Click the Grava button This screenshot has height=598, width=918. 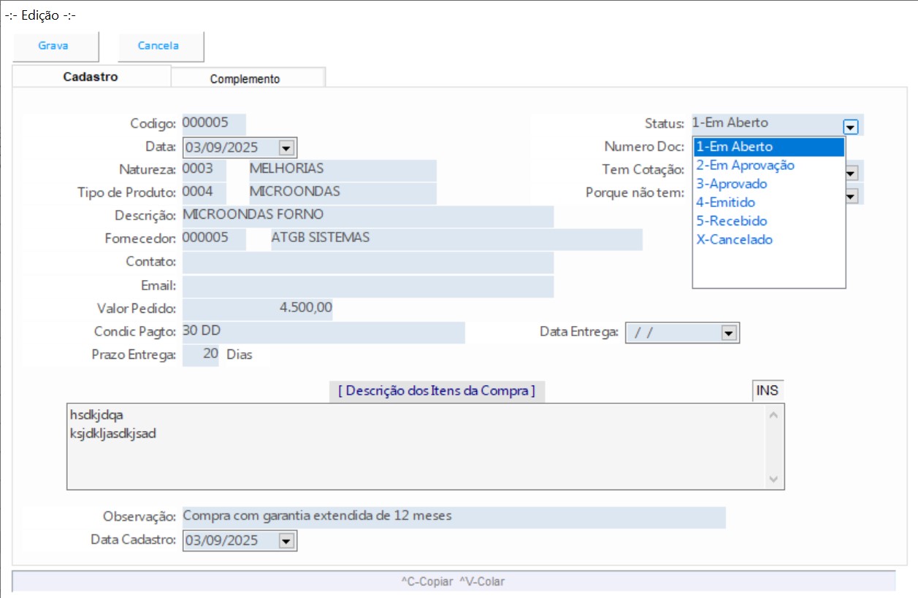53,46
